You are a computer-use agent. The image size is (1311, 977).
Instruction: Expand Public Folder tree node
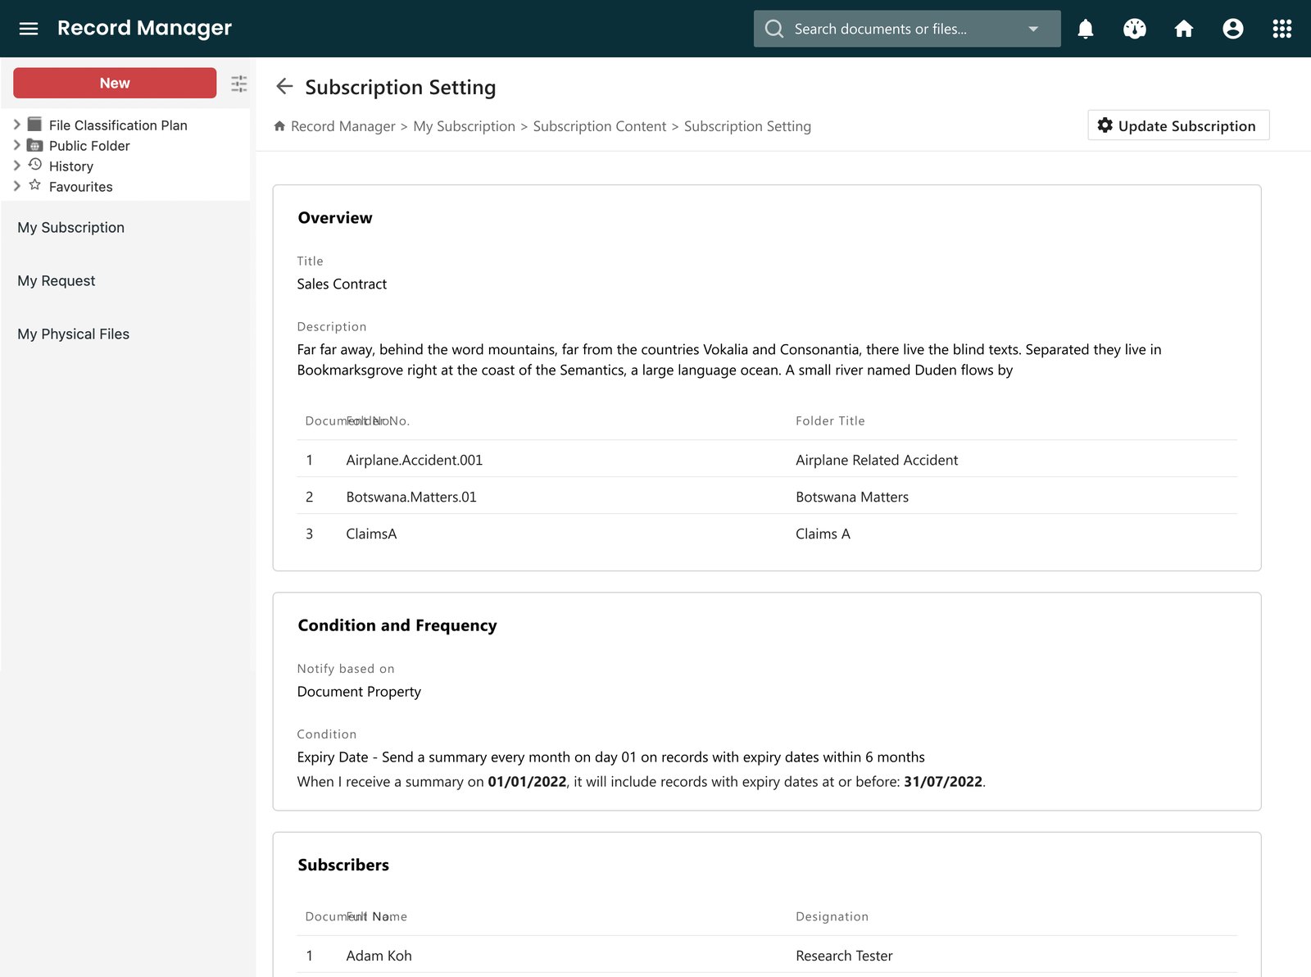[x=16, y=145]
